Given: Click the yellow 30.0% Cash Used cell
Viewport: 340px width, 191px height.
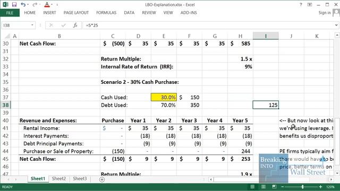Looking at the screenshot, I should point(164,97).
